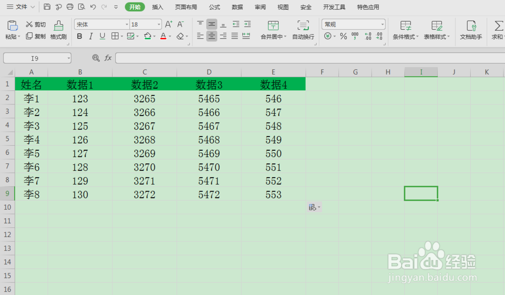505x295 pixels.
Task: Toggle horizontal center alignment
Action: tap(212, 36)
